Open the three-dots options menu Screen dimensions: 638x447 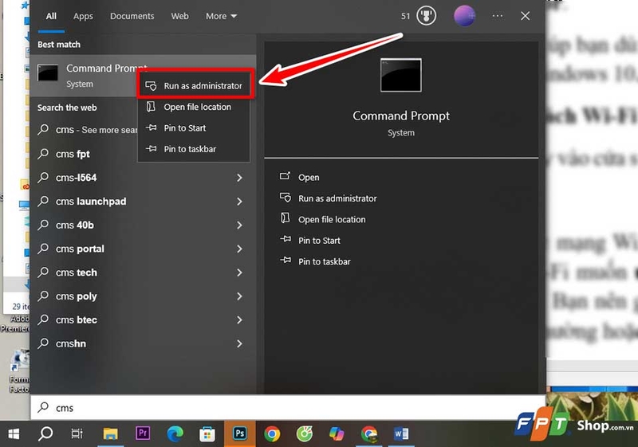[x=497, y=16]
